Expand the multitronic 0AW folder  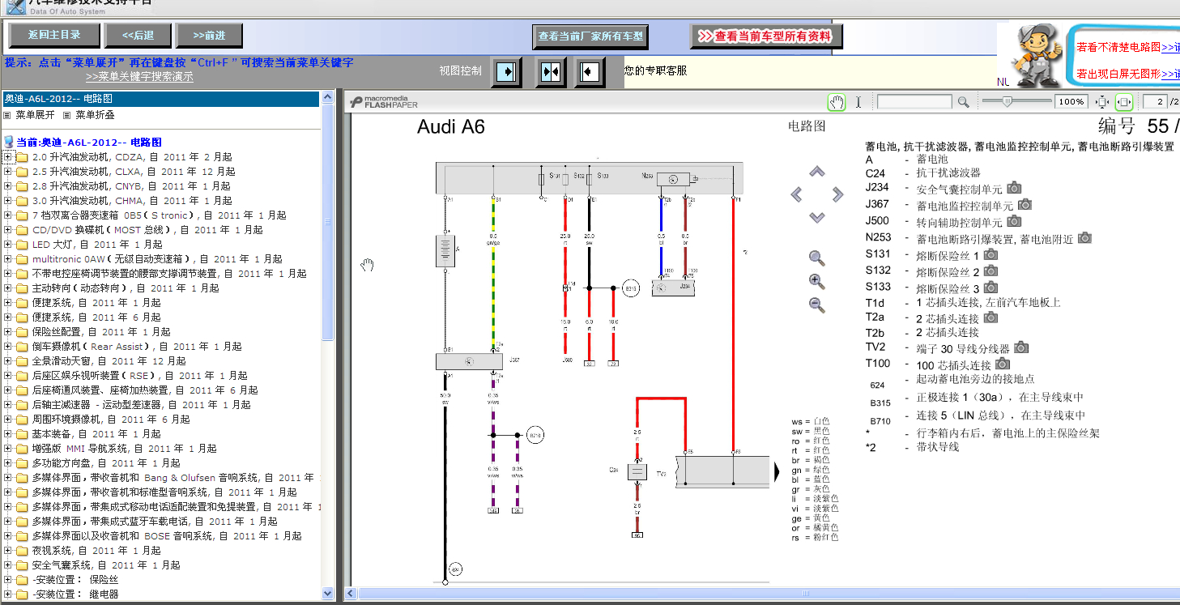tap(8, 259)
